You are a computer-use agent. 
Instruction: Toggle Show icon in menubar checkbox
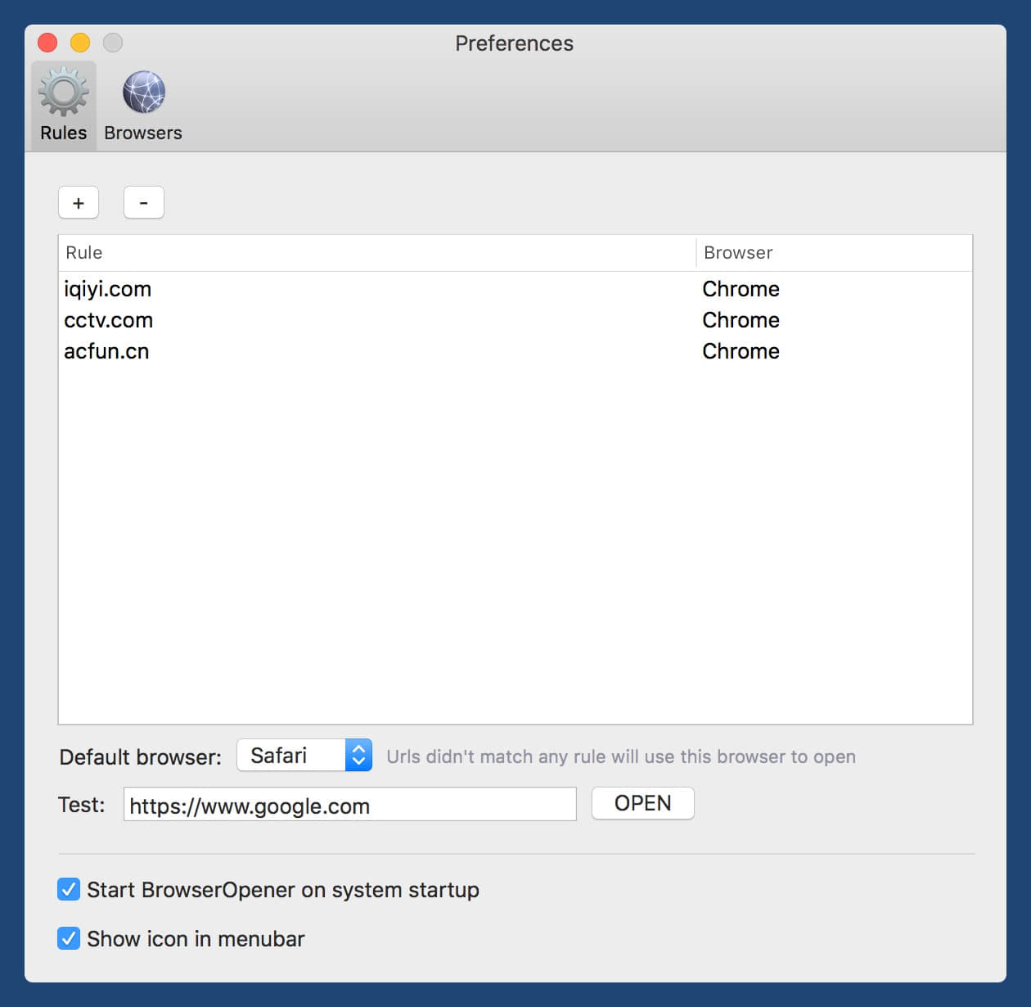69,938
